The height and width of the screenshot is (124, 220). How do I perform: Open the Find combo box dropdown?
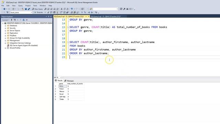(x=117, y=9)
